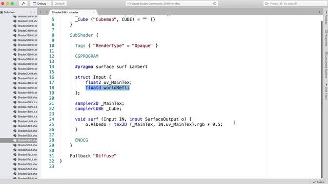Click the shader file icon of Shader2Unlit
The width and height of the screenshot is (328, 184).
pyautogui.click(x=15, y=21)
